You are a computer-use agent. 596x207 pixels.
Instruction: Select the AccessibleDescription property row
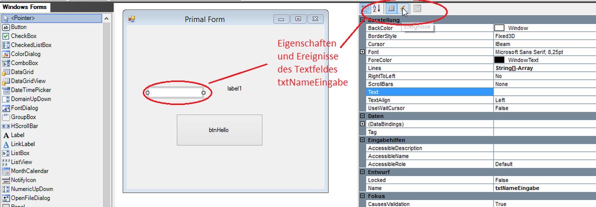point(481,148)
